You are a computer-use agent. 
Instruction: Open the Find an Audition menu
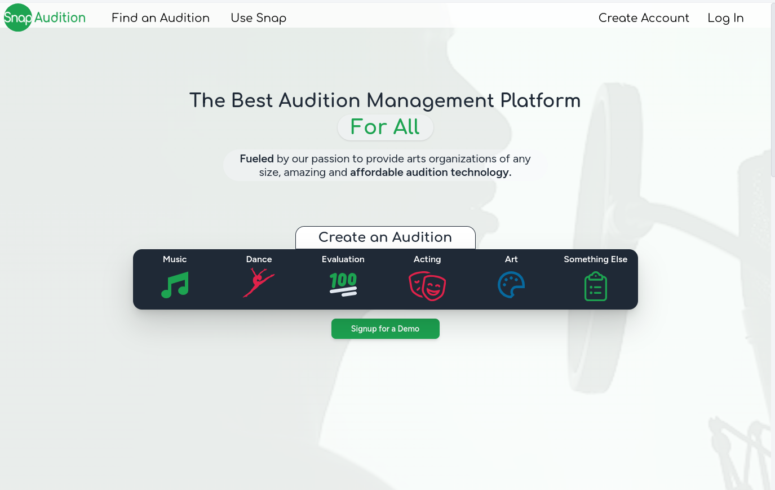point(161,18)
